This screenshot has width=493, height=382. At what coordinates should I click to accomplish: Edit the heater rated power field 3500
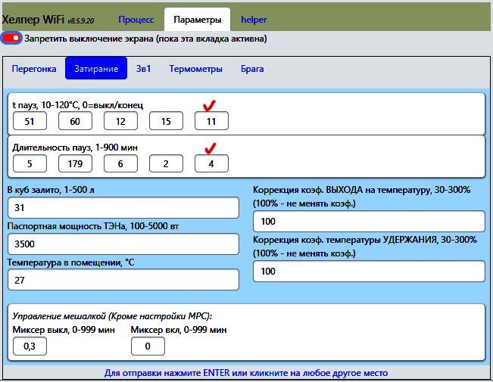click(123, 244)
